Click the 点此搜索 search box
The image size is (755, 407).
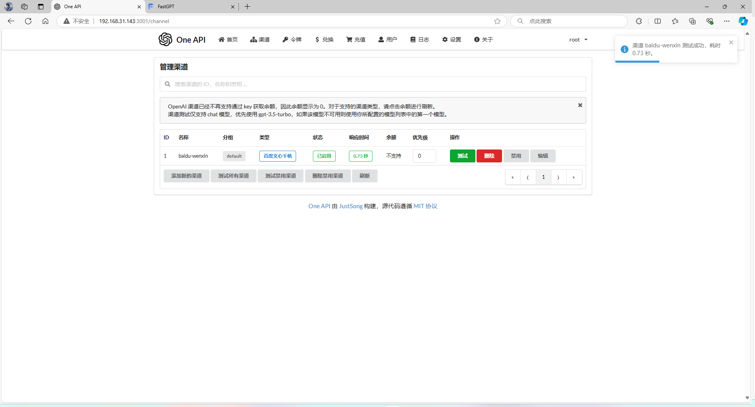tap(569, 21)
